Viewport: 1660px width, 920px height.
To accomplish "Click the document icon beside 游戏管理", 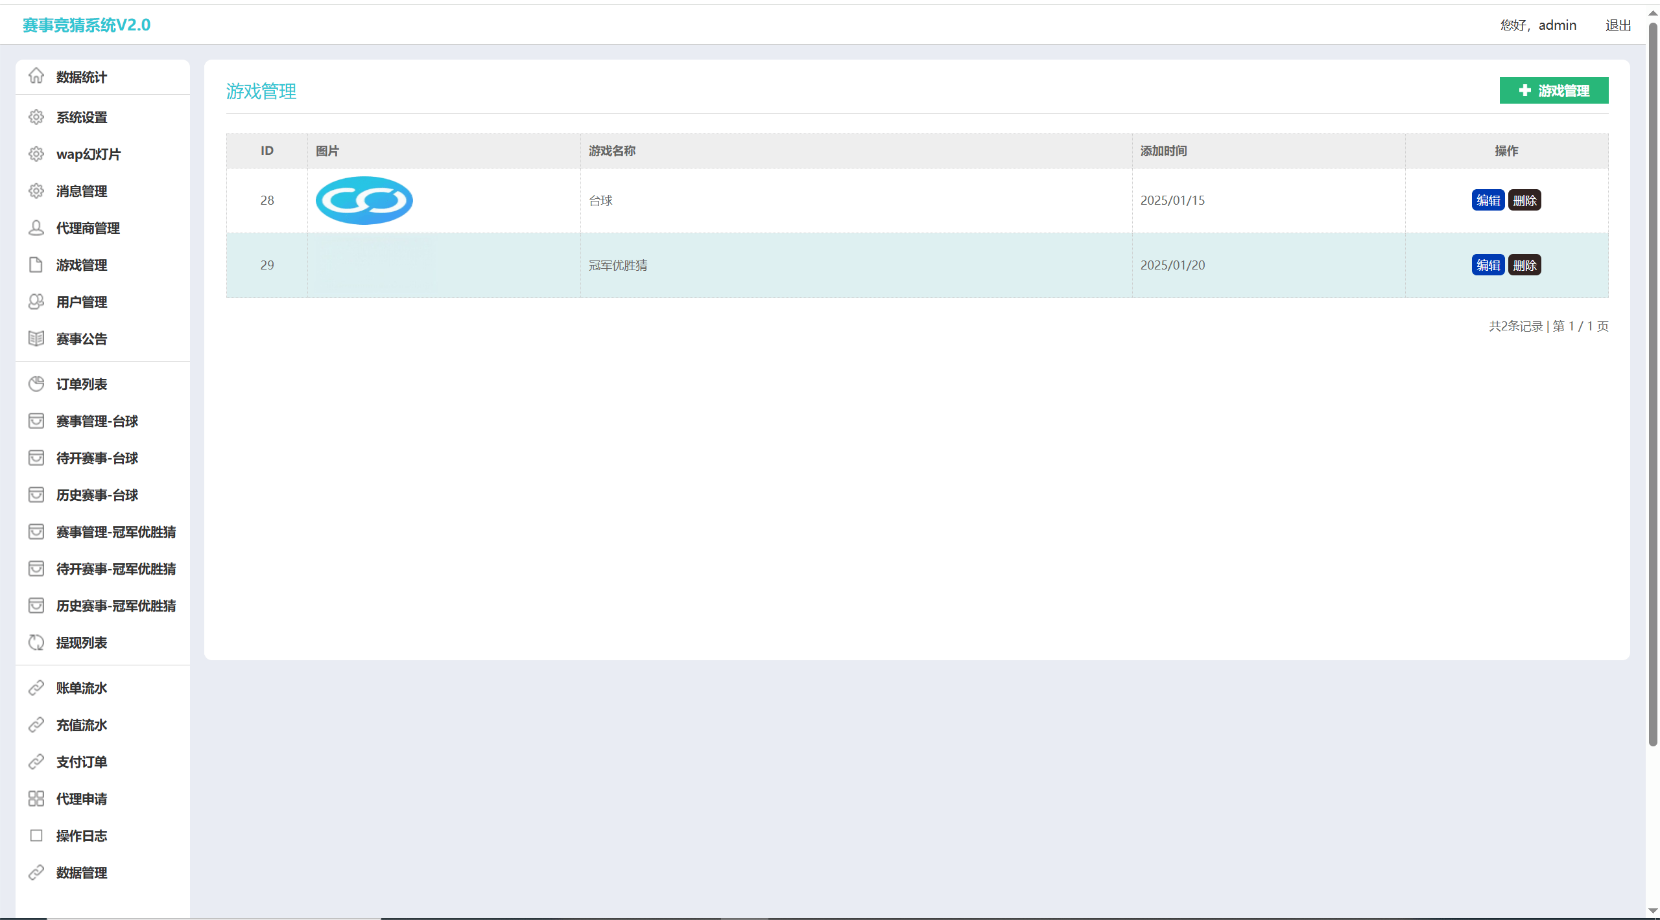I will pyautogui.click(x=36, y=265).
